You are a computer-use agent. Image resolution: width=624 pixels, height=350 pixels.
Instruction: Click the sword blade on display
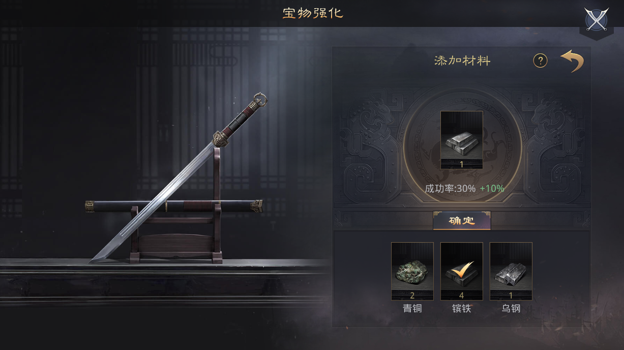153,203
